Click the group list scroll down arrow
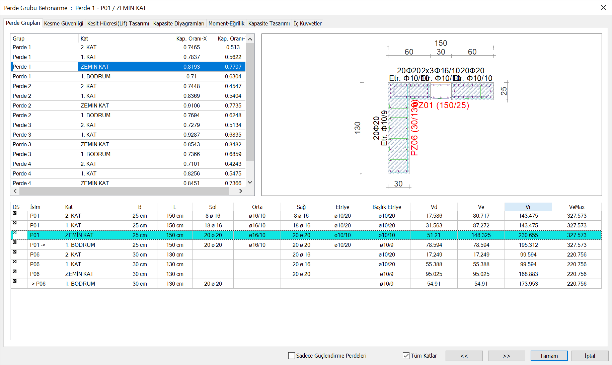 point(250,182)
